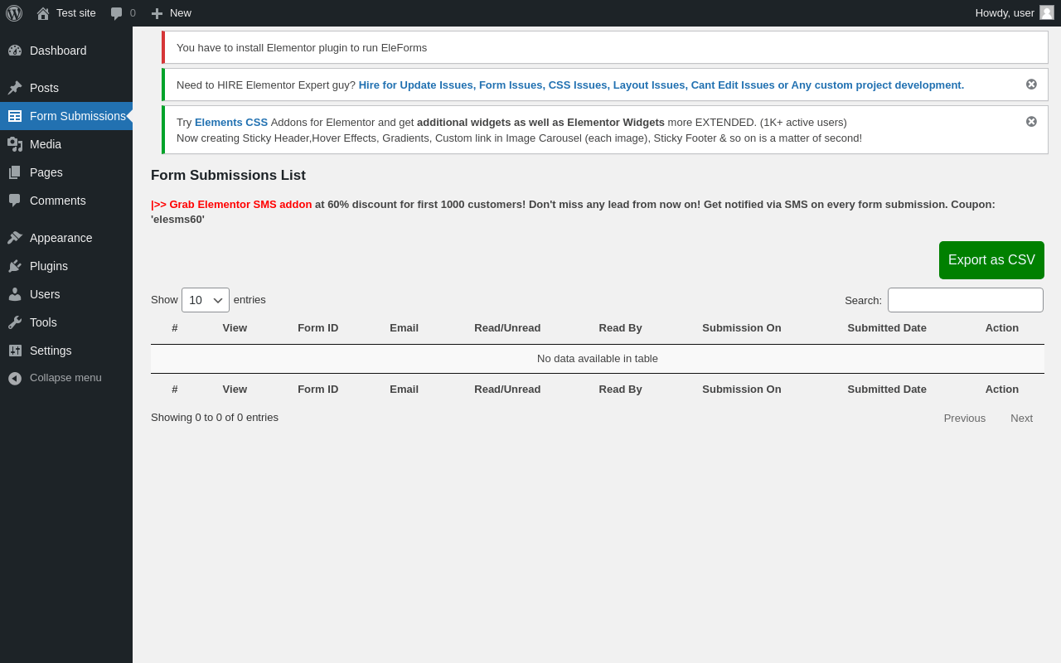Focus the table Search input field
The height and width of the screenshot is (663, 1061).
point(966,300)
